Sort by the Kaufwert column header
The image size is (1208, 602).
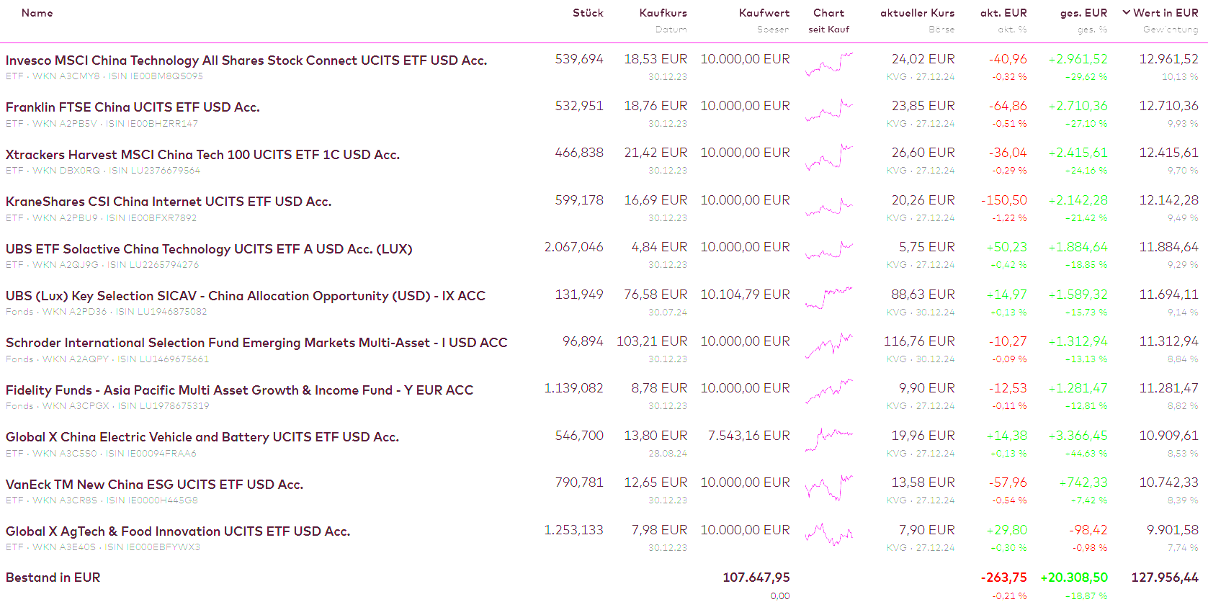click(x=764, y=13)
